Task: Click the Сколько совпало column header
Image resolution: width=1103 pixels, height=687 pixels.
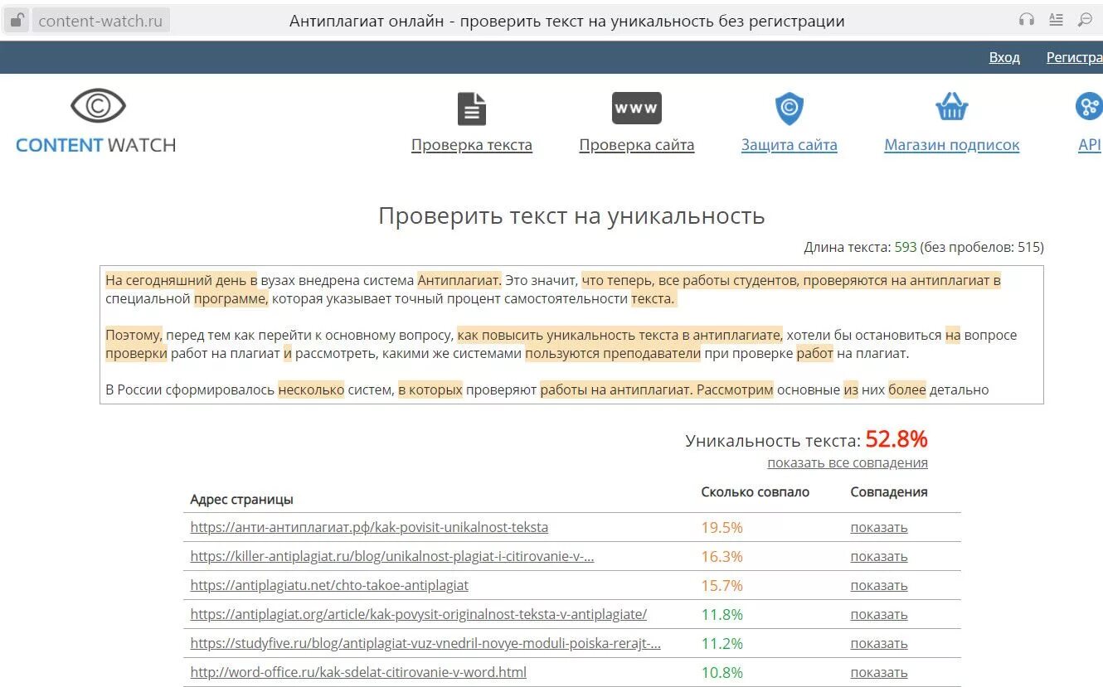Action: tap(755, 491)
